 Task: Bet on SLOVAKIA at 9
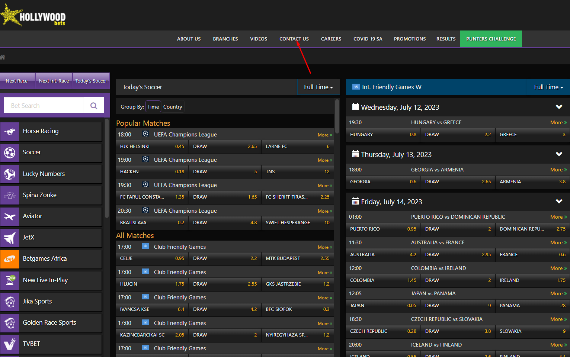(533, 331)
